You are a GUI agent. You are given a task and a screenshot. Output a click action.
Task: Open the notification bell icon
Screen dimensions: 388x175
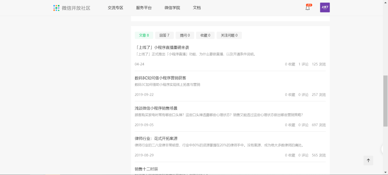(x=308, y=8)
